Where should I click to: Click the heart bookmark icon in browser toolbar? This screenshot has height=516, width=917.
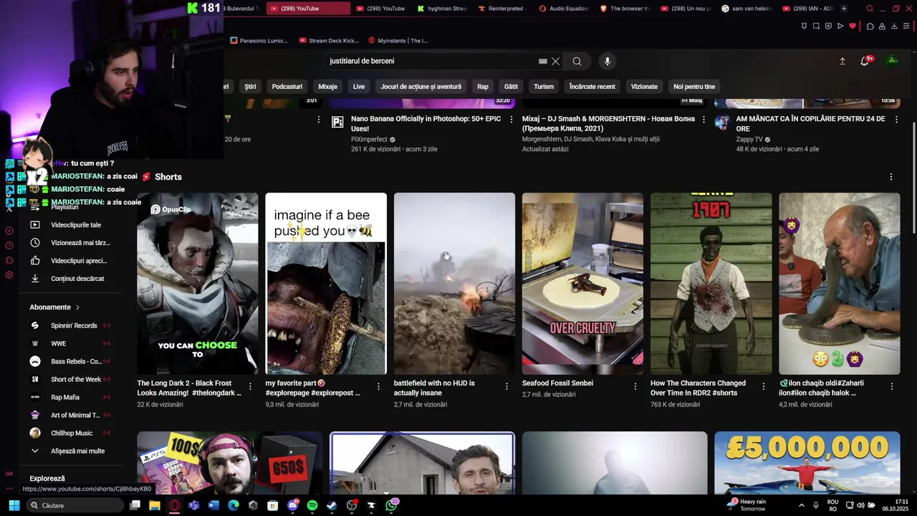click(x=853, y=26)
